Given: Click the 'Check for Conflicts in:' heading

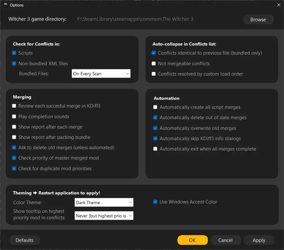Looking at the screenshot, I should coord(37,44).
